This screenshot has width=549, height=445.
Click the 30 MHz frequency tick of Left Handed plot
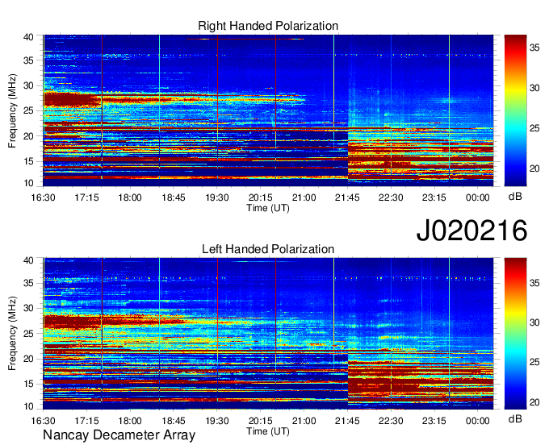(x=28, y=308)
